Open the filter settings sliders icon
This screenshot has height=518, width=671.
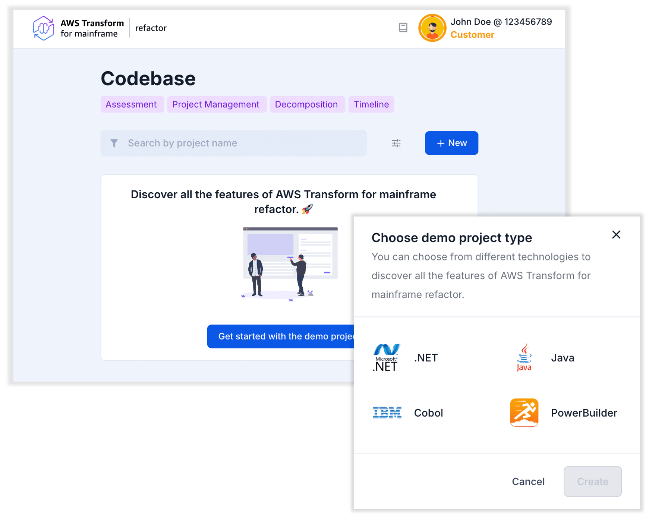coord(396,143)
